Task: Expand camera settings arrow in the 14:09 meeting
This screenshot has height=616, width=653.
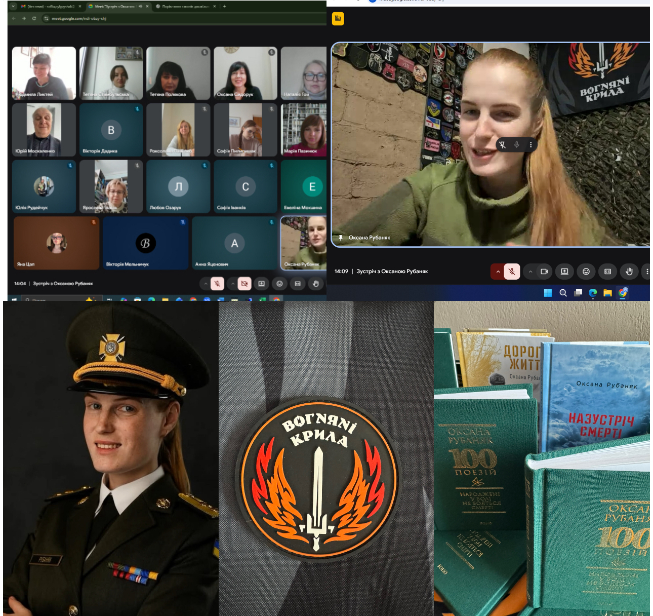Action: point(530,272)
